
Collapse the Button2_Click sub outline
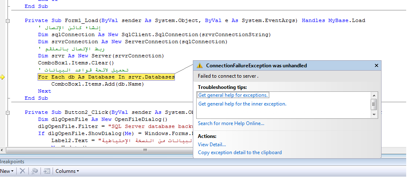(8, 113)
